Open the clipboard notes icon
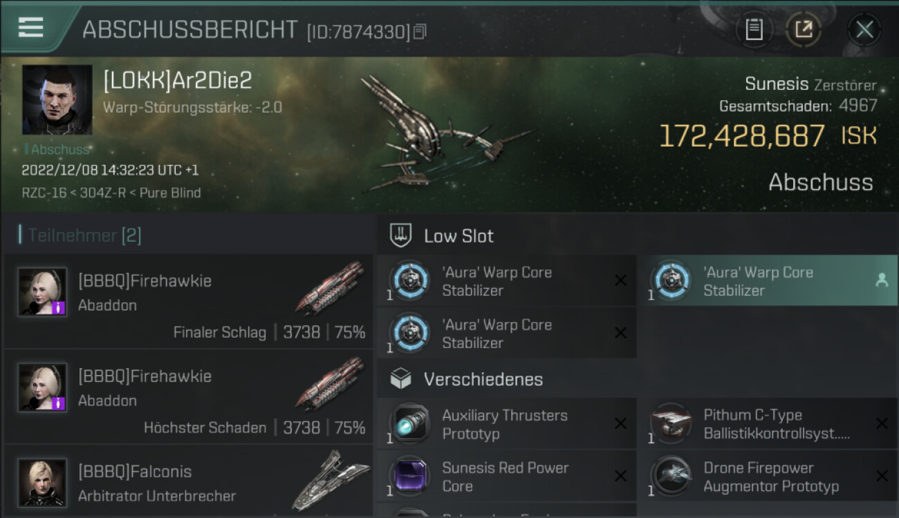Screen dimensions: 899x518 point(754,30)
